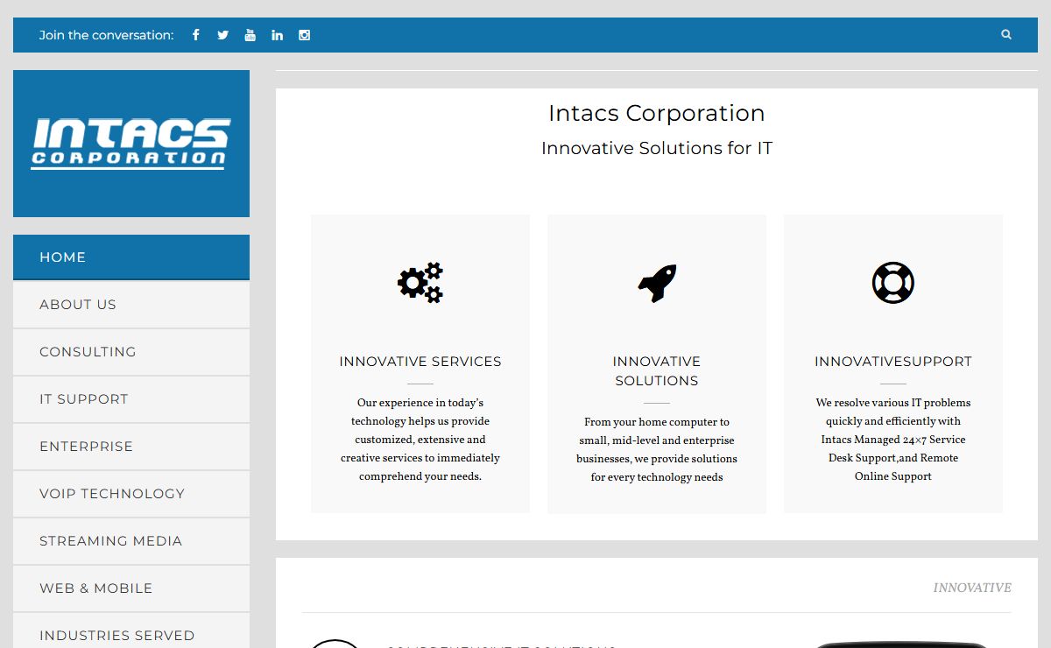
Task: Open the Streaming Media menu item
Action: tap(131, 541)
